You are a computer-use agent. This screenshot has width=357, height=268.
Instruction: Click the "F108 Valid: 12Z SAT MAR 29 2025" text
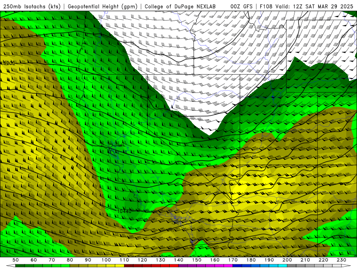click(x=306, y=7)
